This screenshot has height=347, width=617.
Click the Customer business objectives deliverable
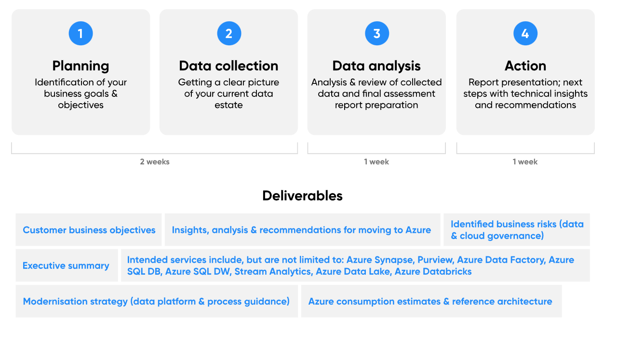89,230
